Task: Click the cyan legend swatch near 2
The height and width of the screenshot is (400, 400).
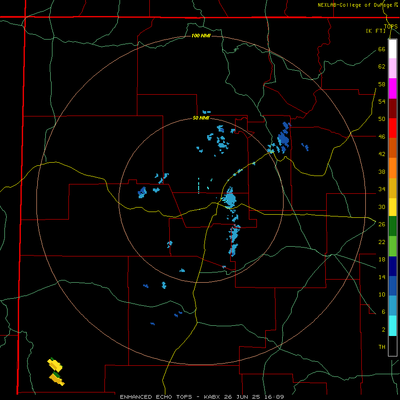Action: 392,326
